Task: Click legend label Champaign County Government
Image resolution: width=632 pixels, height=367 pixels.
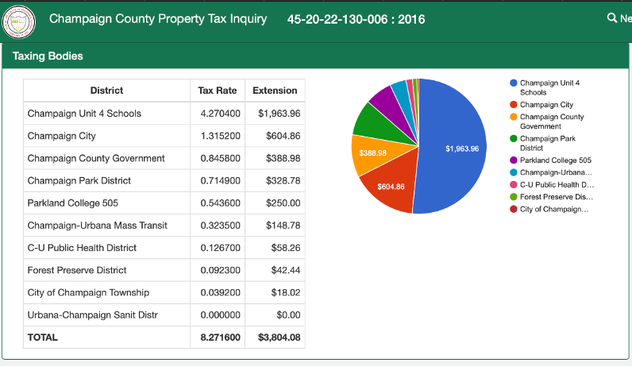Action: click(x=552, y=122)
